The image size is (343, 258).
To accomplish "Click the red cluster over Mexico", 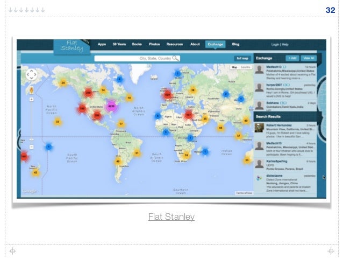I will click(97, 115).
